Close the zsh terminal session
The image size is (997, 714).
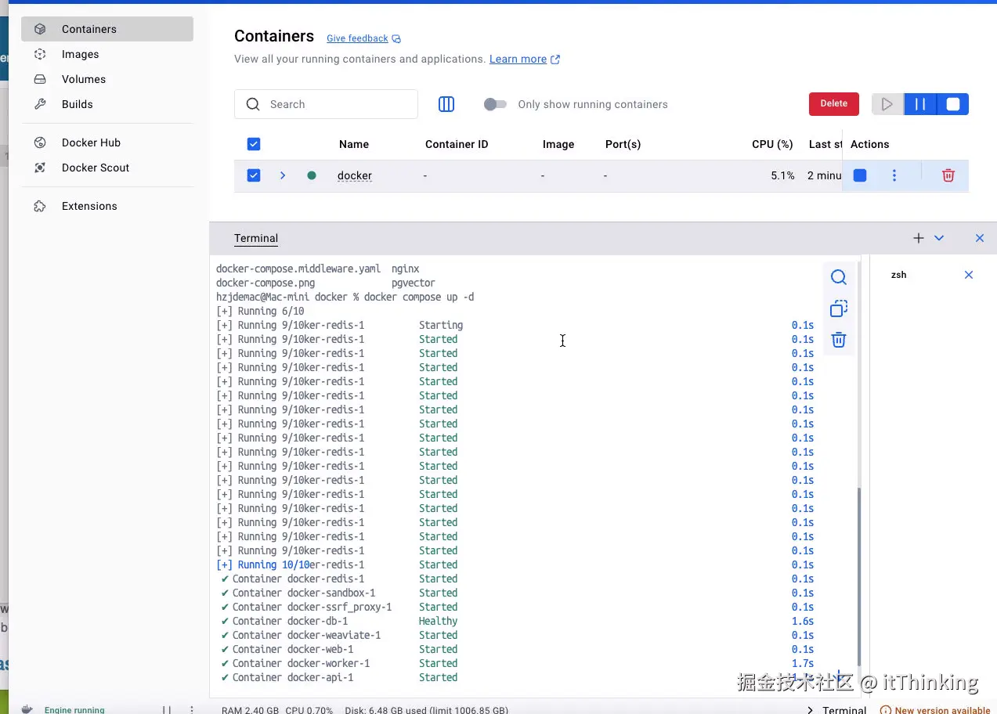tap(969, 275)
